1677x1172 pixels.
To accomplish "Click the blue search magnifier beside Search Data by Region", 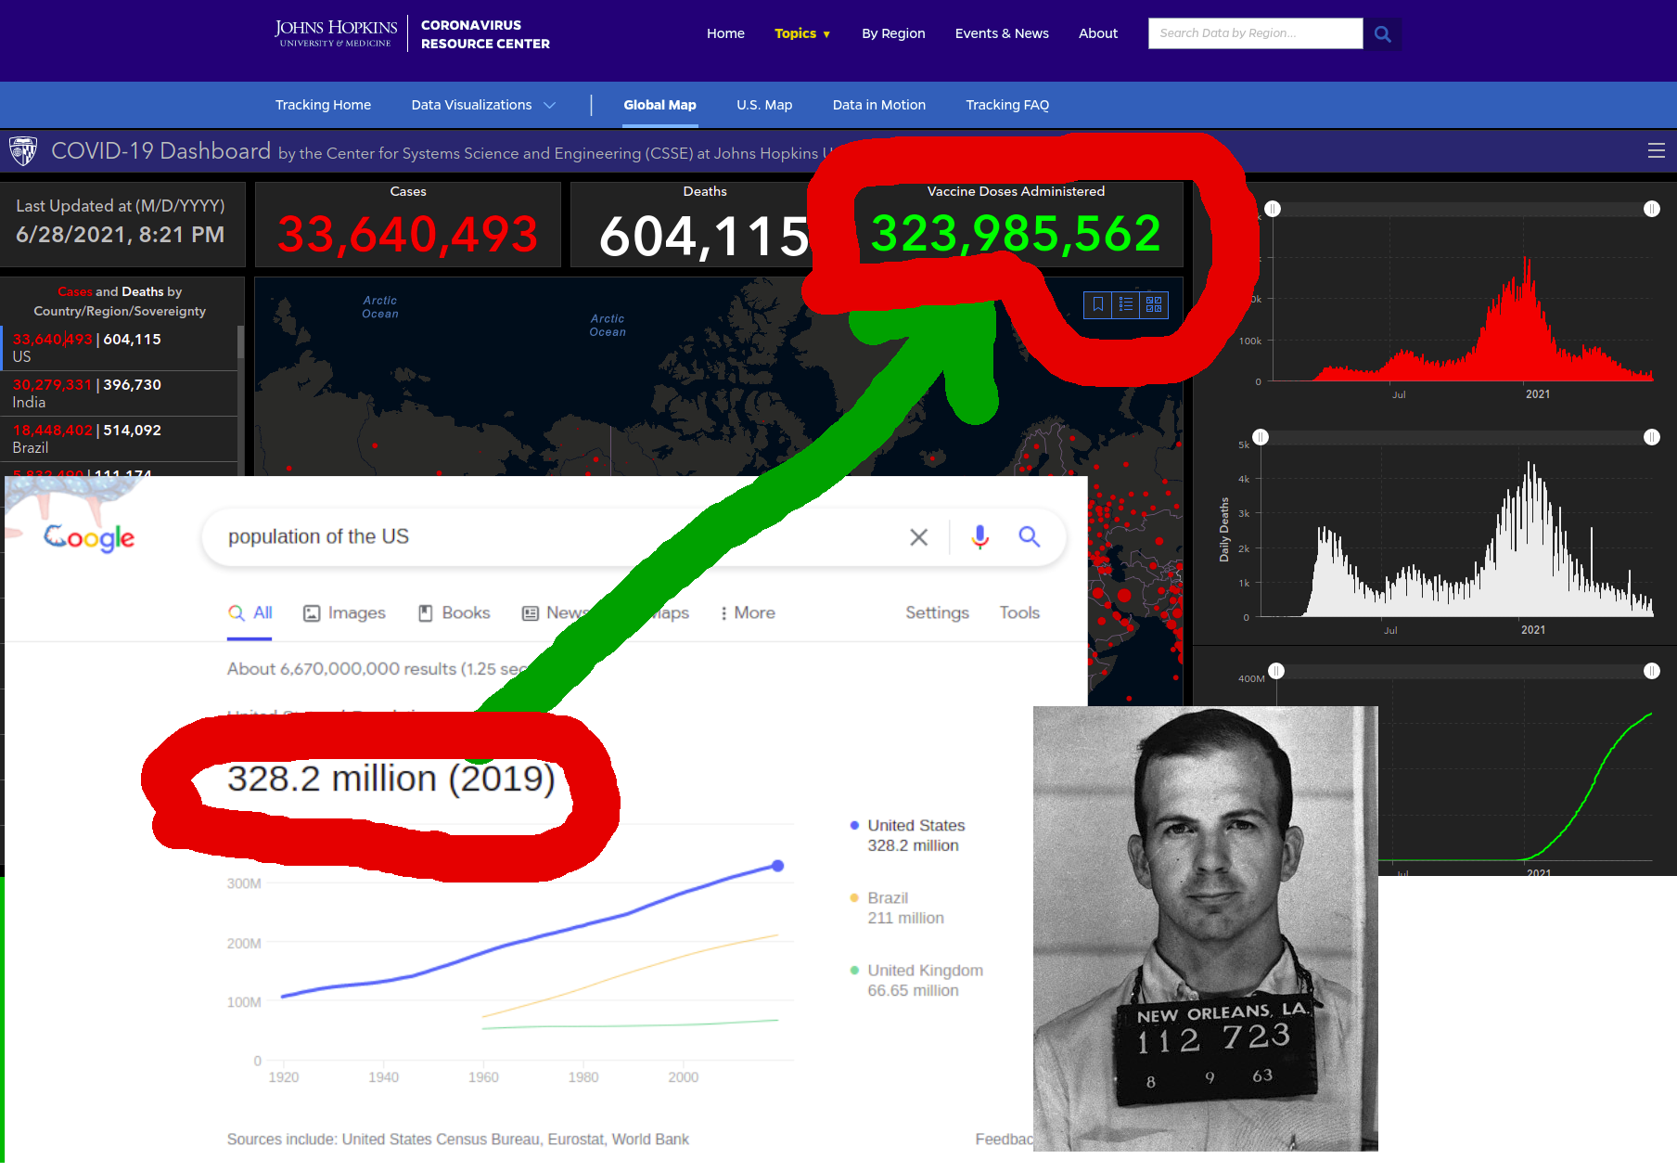I will [1382, 33].
